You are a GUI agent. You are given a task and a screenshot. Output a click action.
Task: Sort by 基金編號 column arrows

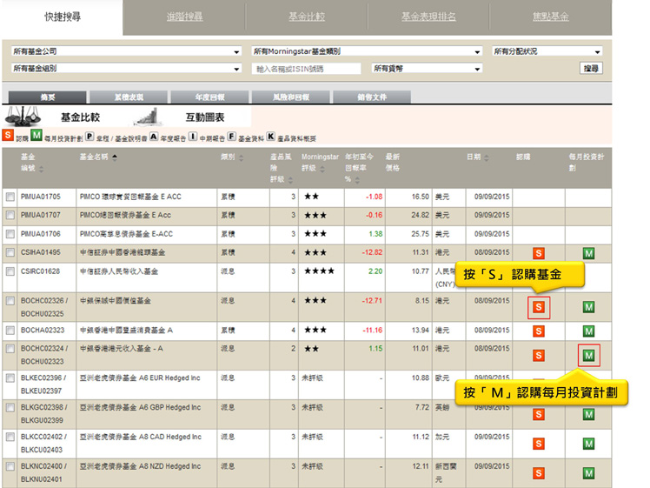pos(41,169)
